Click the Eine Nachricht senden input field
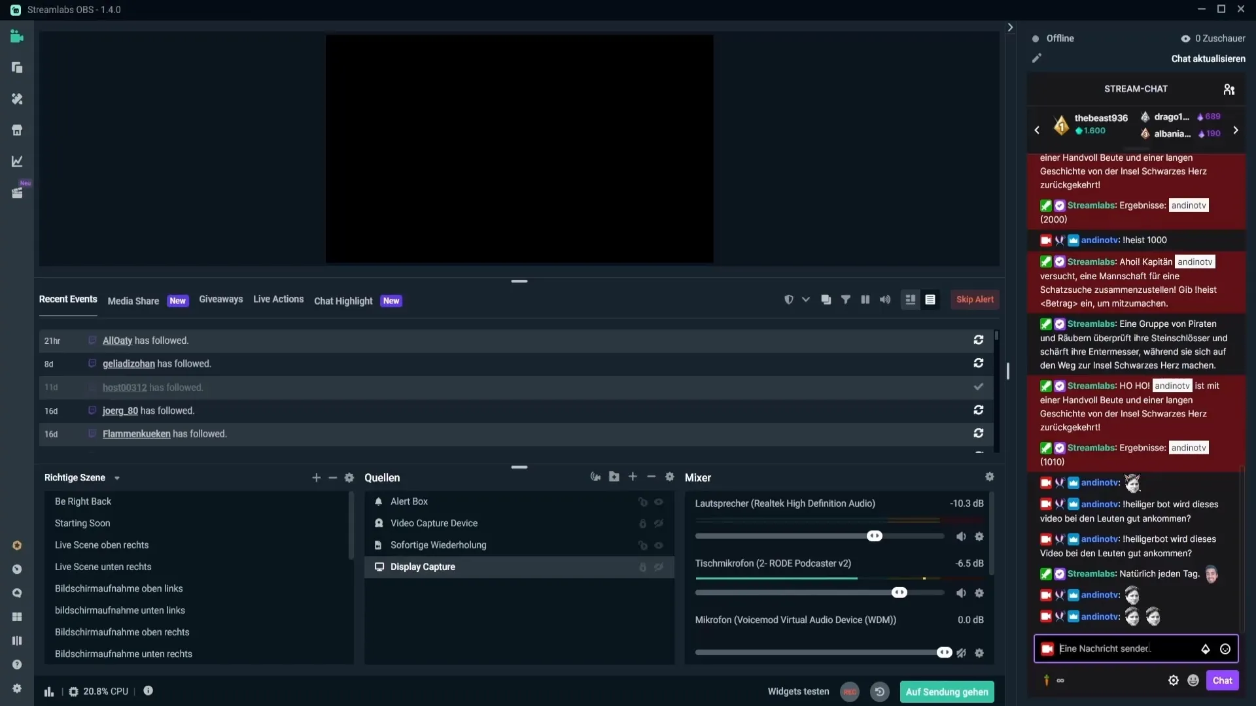This screenshot has width=1256, height=706. [1125, 648]
